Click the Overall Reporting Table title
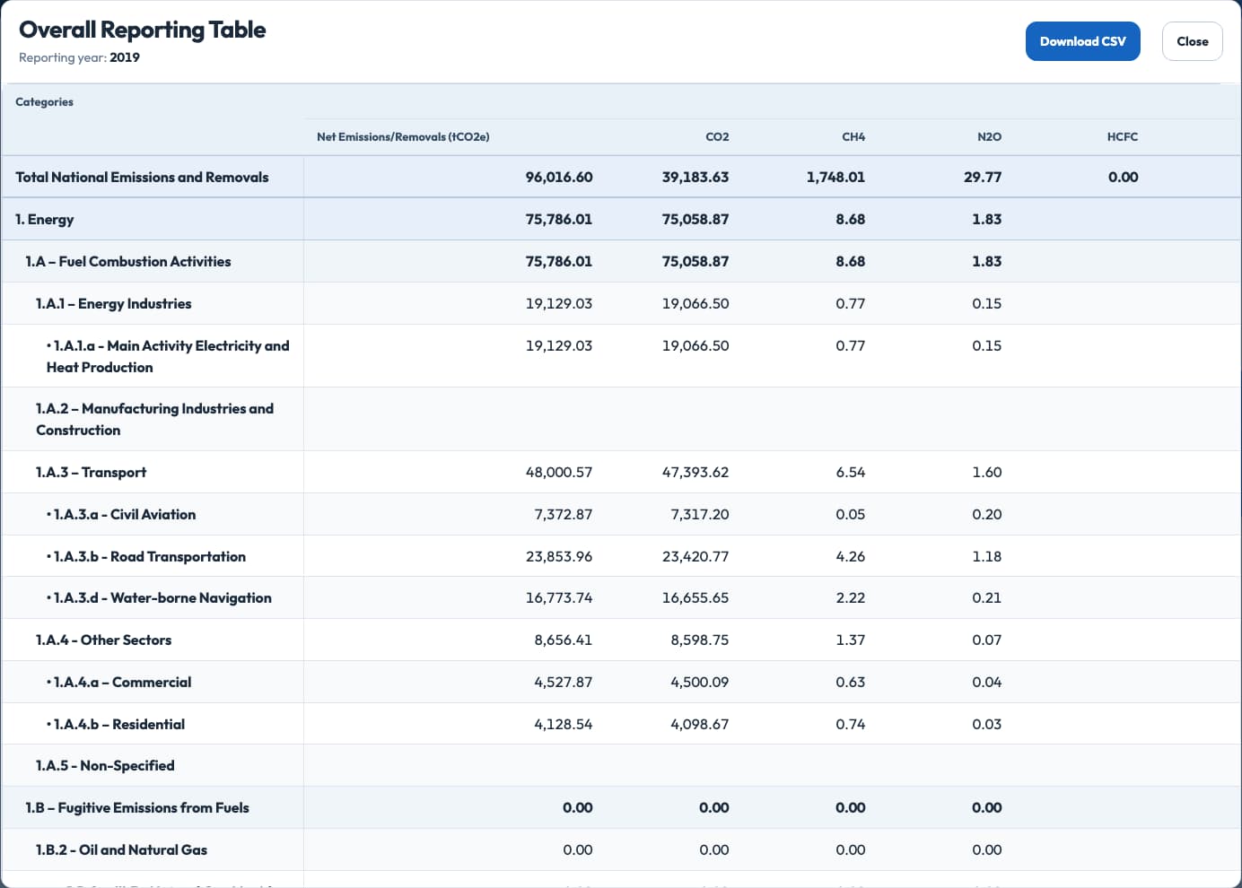 click(143, 30)
